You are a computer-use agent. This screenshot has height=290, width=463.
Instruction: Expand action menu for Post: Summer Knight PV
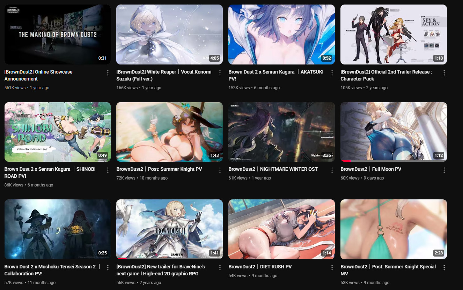point(220,170)
